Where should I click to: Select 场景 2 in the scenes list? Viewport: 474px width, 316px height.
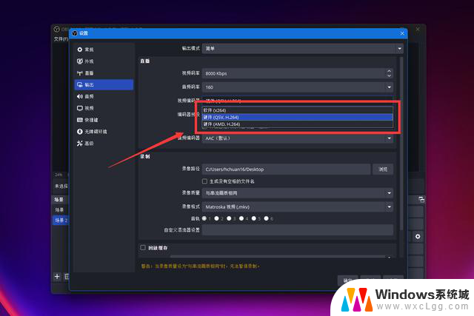61,221
